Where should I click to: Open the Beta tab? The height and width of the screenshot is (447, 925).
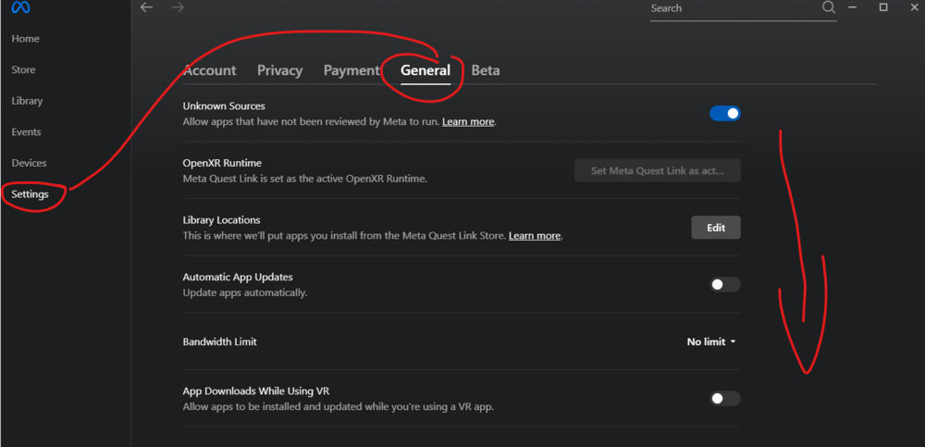click(x=486, y=70)
